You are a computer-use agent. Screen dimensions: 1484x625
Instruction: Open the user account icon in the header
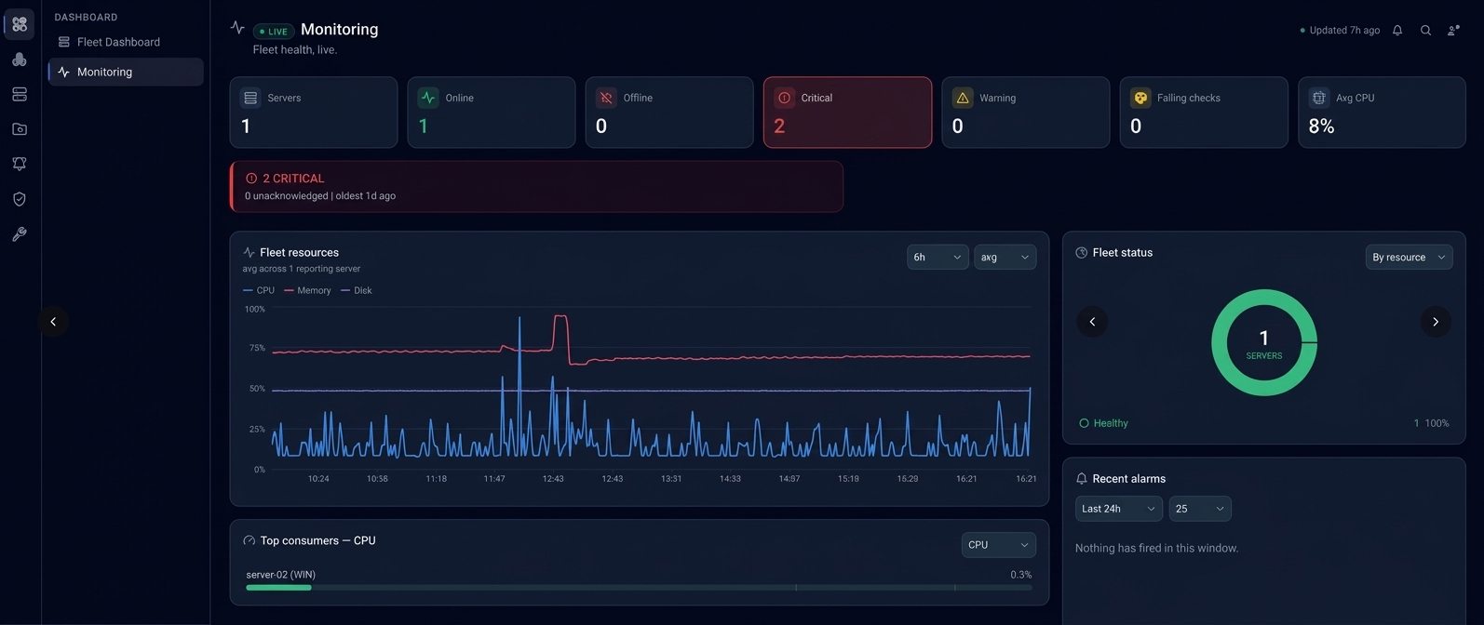pyautogui.click(x=1453, y=31)
